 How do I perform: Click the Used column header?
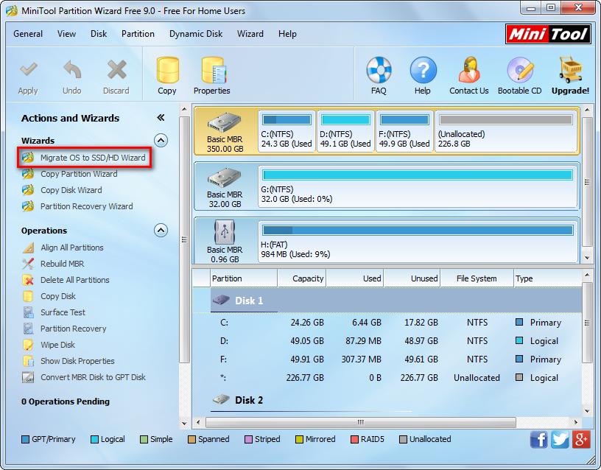[x=355, y=278]
